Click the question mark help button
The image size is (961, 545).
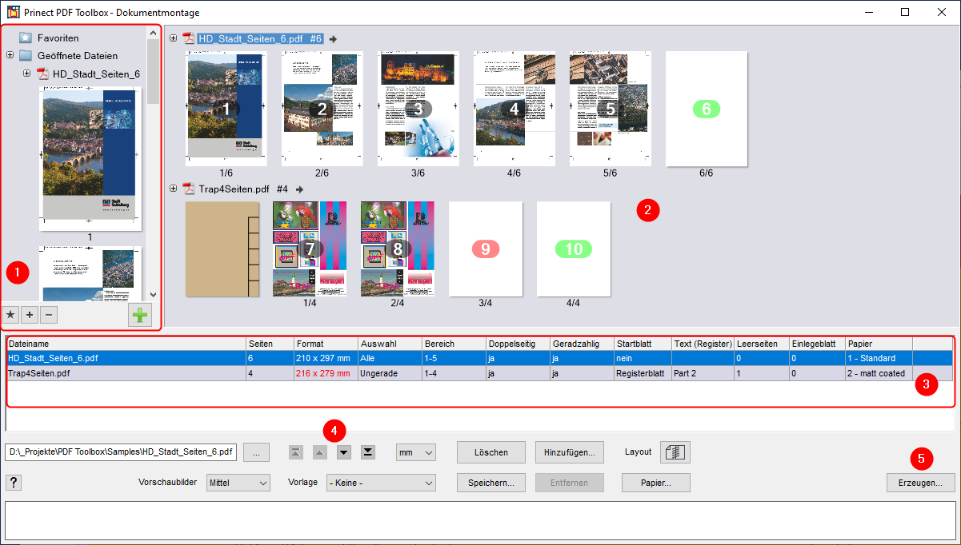14,482
